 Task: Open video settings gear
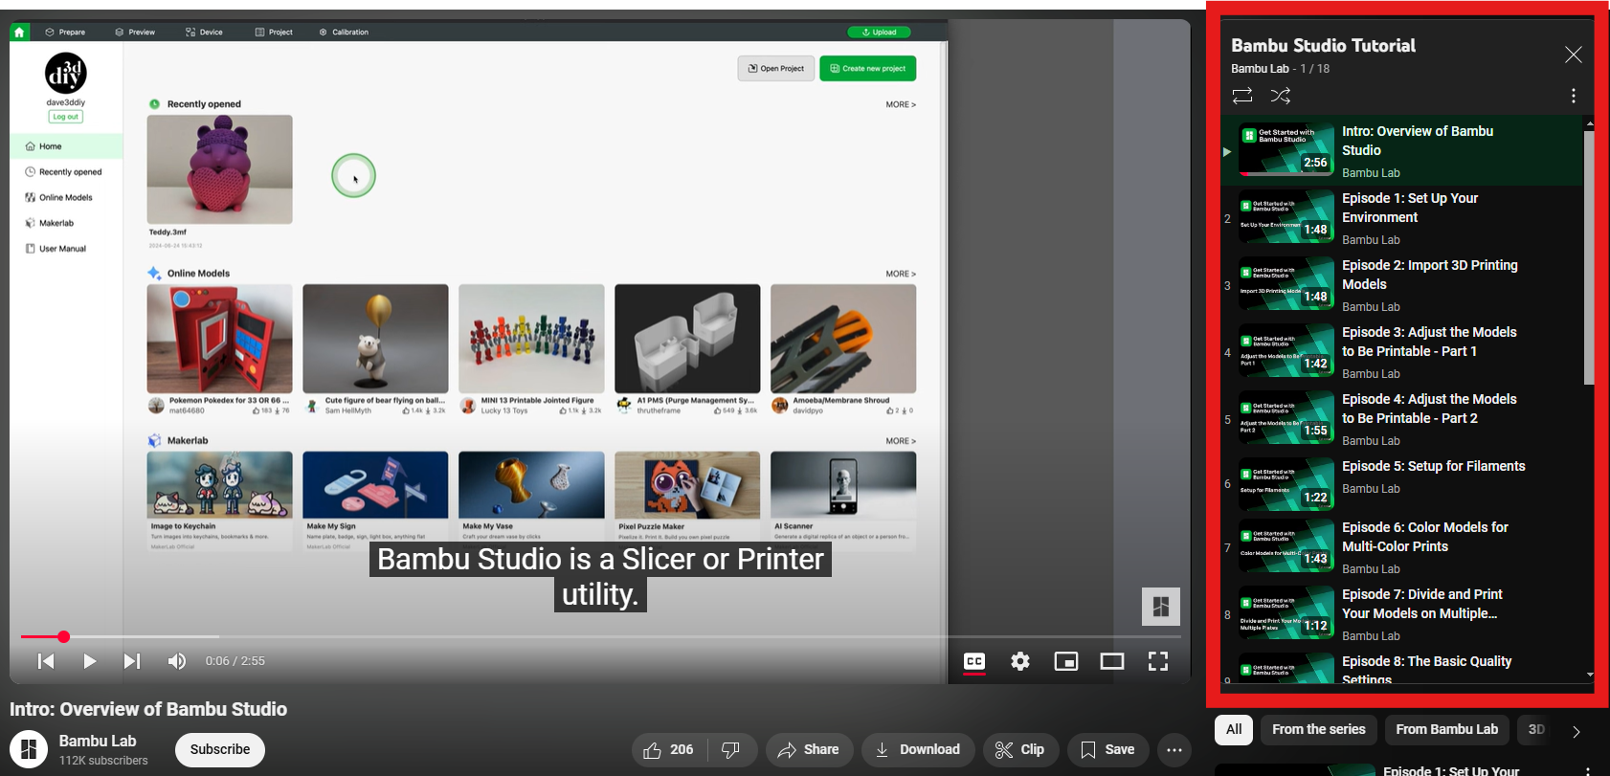click(x=1020, y=661)
